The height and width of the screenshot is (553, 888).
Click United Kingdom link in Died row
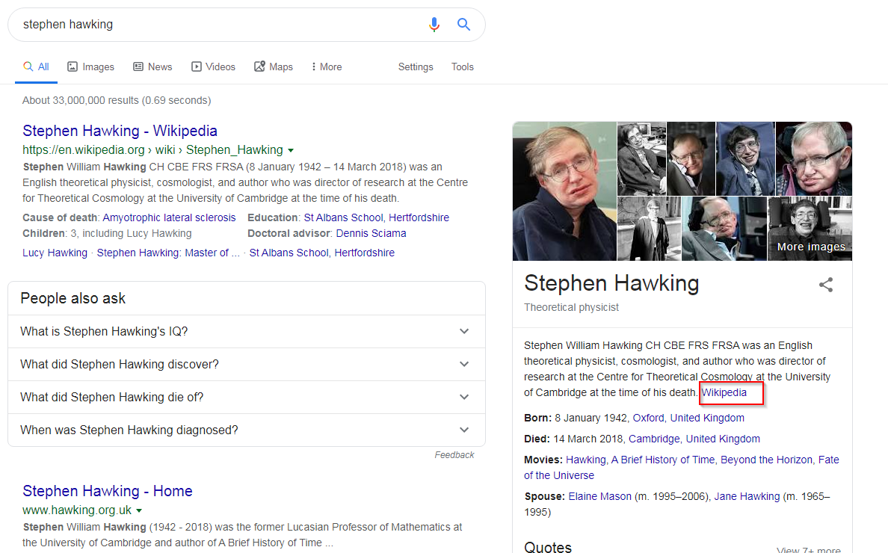click(723, 439)
